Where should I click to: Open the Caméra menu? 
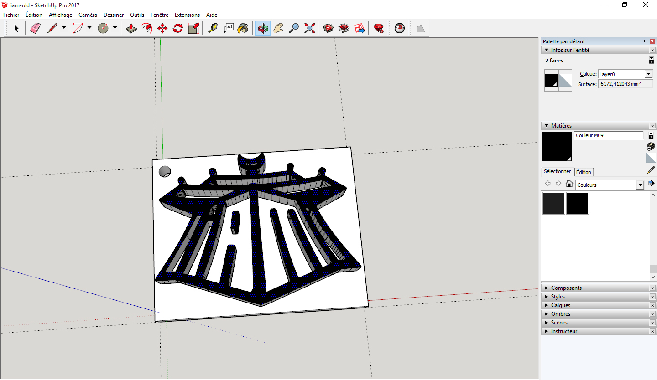88,15
